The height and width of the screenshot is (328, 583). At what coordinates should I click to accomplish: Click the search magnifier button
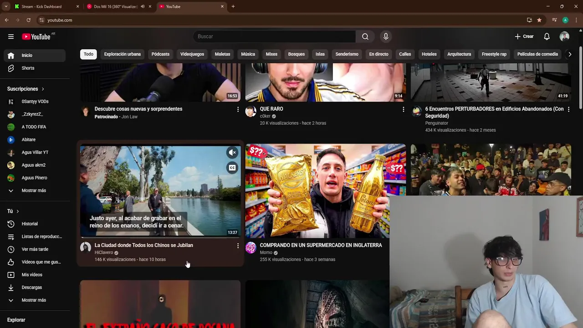pyautogui.click(x=365, y=36)
